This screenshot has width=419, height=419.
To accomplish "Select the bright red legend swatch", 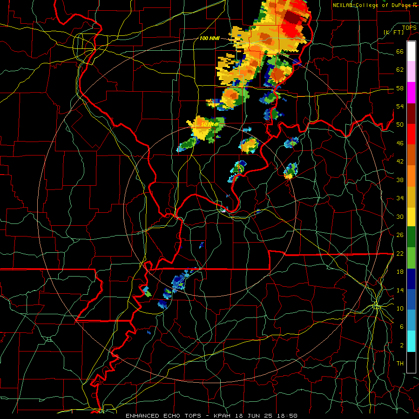I will pyautogui.click(x=411, y=134).
